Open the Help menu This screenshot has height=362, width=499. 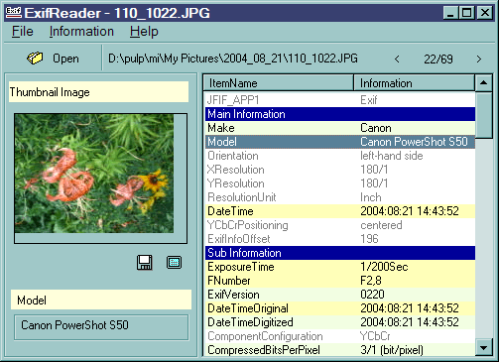click(144, 32)
